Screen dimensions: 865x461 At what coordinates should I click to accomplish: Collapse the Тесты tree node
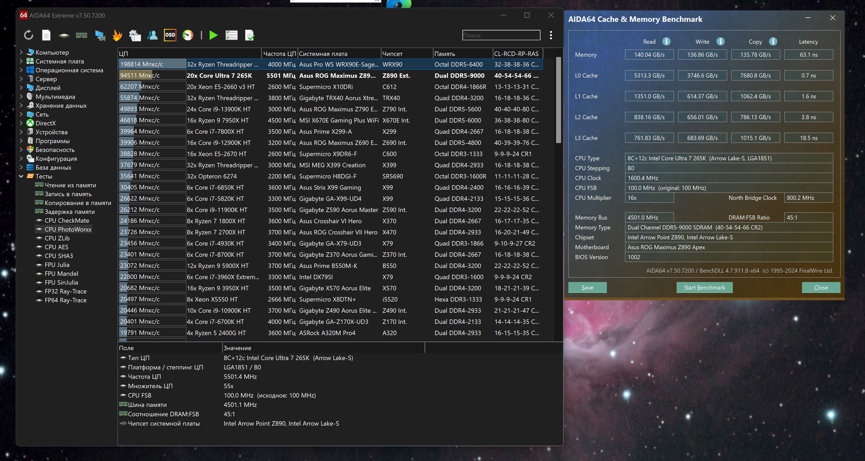21,176
